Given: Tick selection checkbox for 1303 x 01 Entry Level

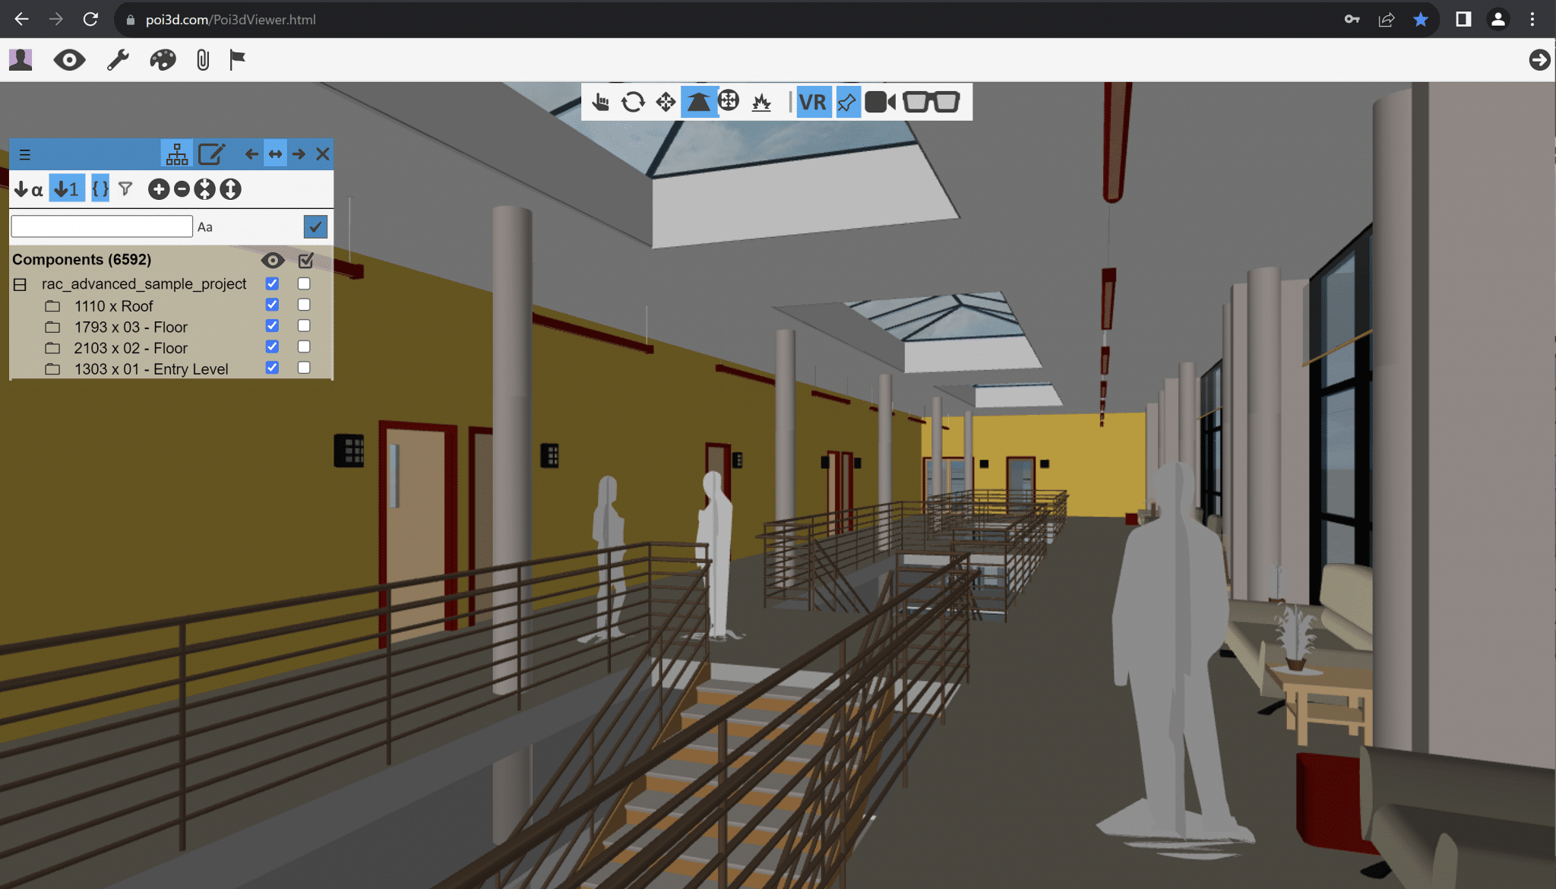Looking at the screenshot, I should [x=304, y=368].
